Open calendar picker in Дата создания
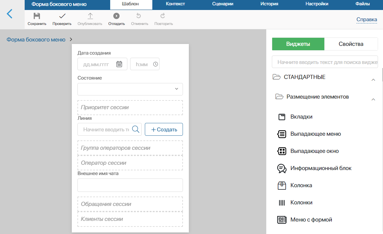The image size is (383, 234). tap(119, 64)
